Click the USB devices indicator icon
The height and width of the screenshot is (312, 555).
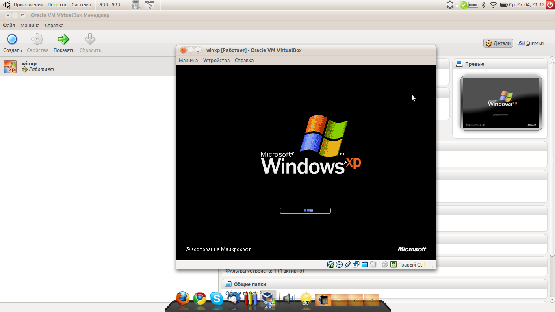pyautogui.click(x=348, y=264)
